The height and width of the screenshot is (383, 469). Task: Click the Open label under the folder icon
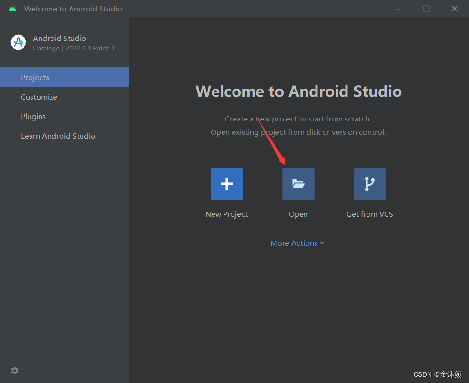(x=298, y=214)
